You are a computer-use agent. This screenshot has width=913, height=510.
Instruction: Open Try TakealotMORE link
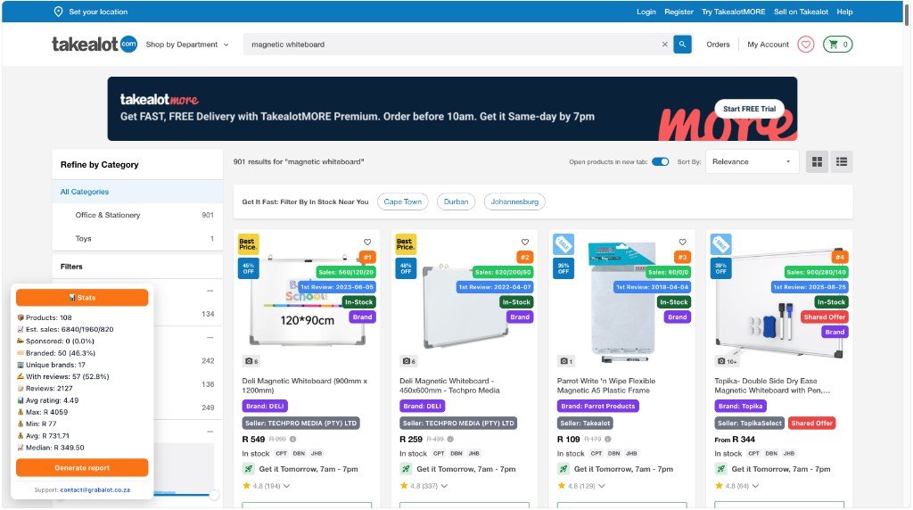click(x=733, y=12)
